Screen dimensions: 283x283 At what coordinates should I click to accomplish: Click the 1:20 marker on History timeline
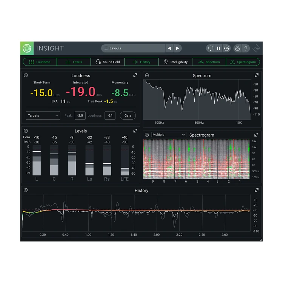pyautogui.click(x=111, y=235)
